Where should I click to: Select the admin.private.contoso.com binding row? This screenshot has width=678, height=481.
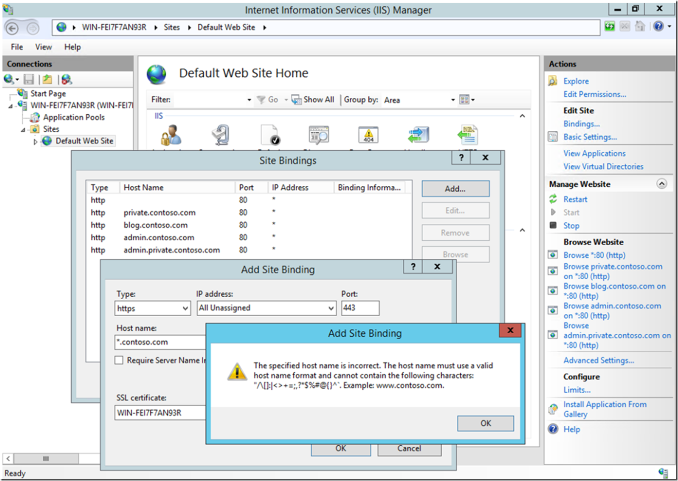click(248, 250)
